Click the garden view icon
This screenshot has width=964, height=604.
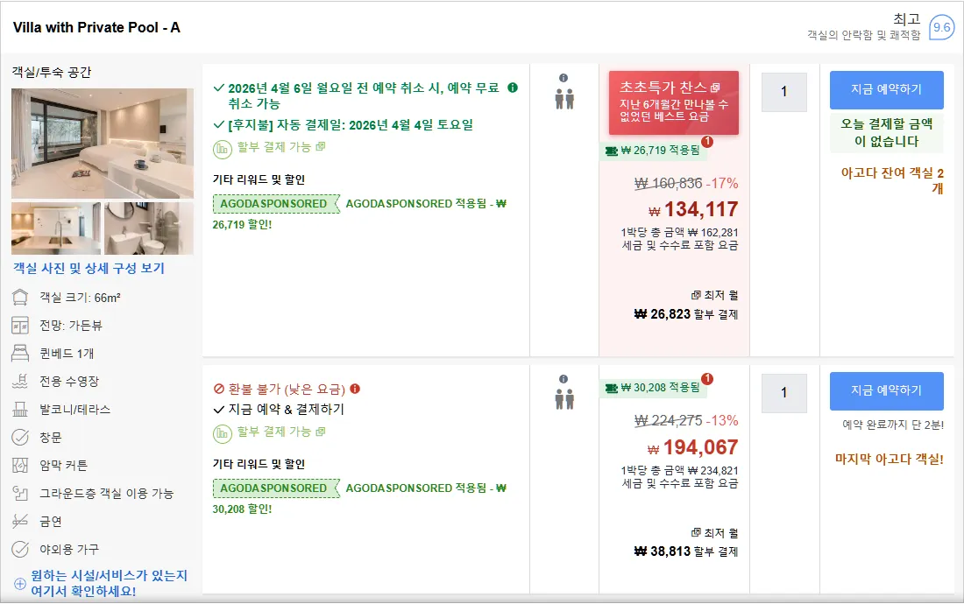(20, 326)
